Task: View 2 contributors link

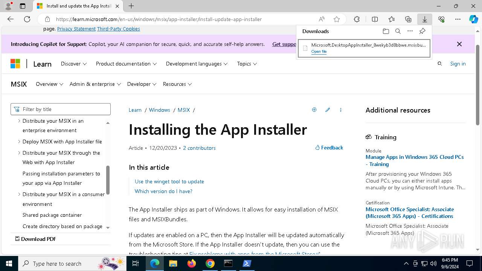Action: click(199, 148)
